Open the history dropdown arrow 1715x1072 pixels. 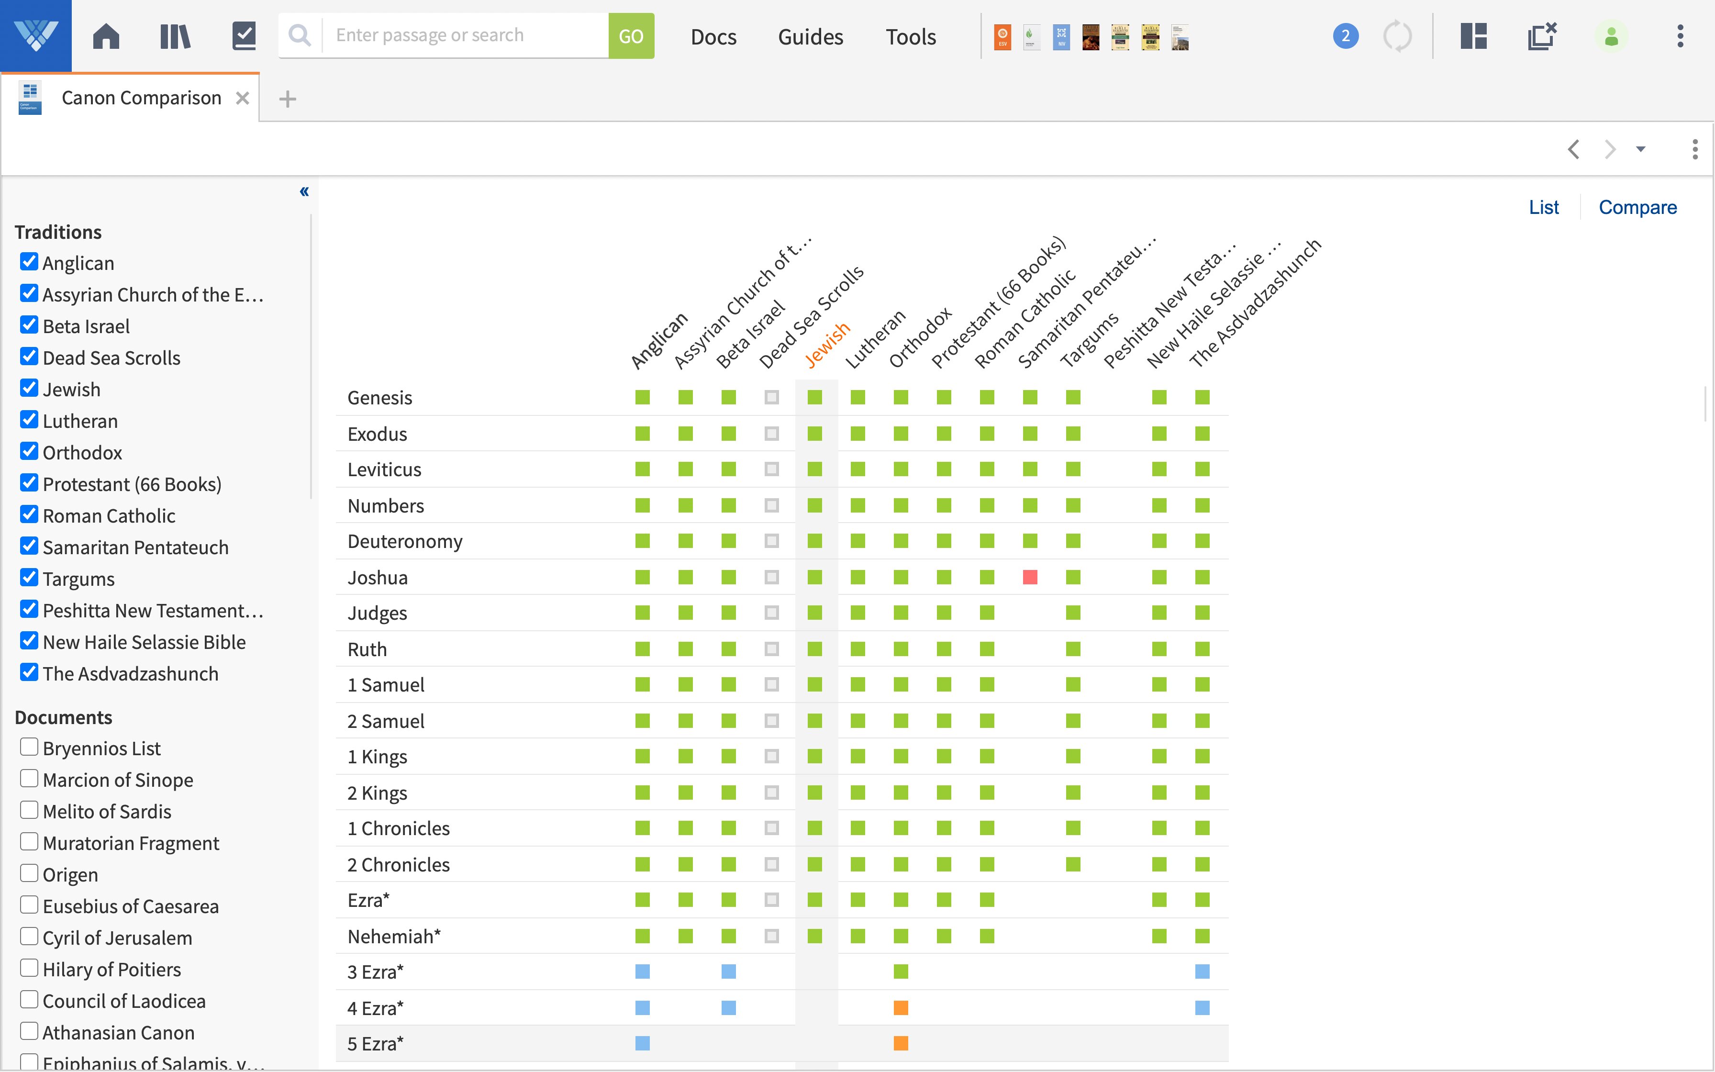pyautogui.click(x=1640, y=150)
